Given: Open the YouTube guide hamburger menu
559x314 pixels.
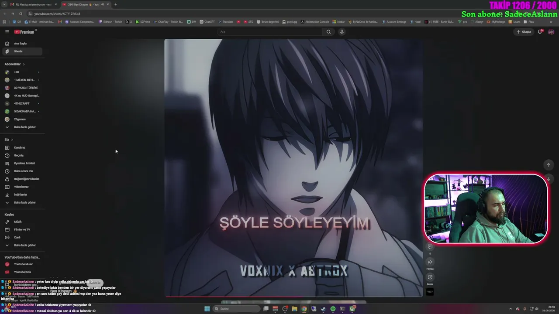Looking at the screenshot, I should click(x=7, y=32).
